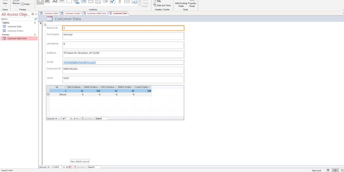Viewport: 344px width, 172px height.
Task: Switch to Form View from status bar
Action: click(328, 170)
